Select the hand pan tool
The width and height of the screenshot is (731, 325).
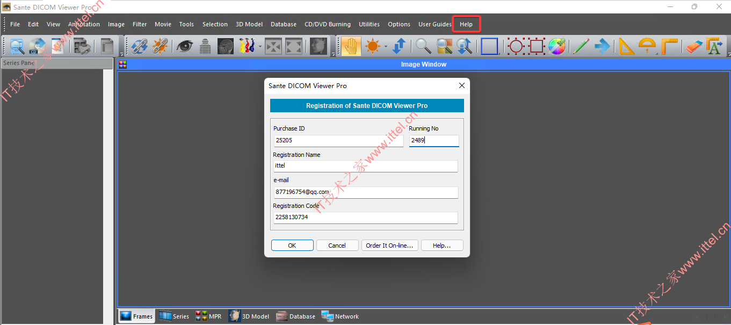click(351, 46)
